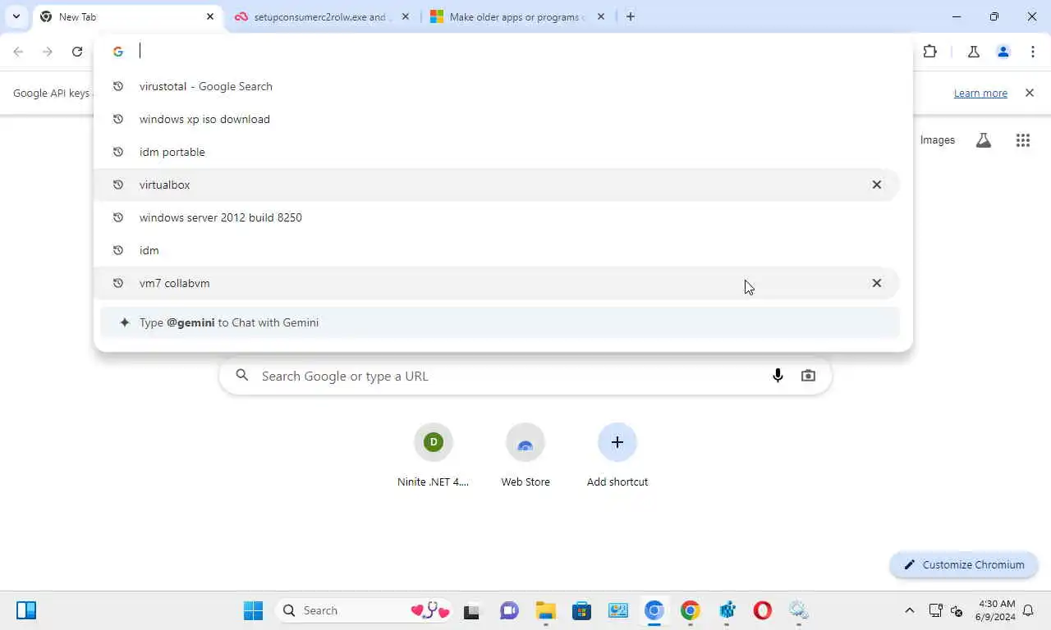The height and width of the screenshot is (630, 1051).
Task: Open Search Labs flask icon on page
Action: tap(983, 140)
